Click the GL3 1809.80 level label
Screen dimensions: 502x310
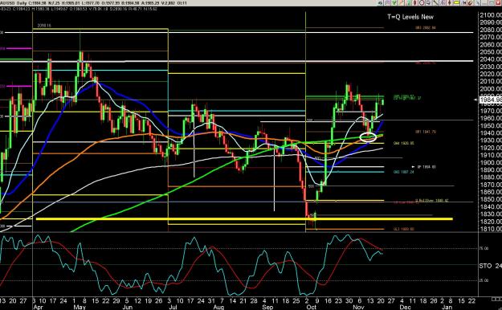pos(404,229)
